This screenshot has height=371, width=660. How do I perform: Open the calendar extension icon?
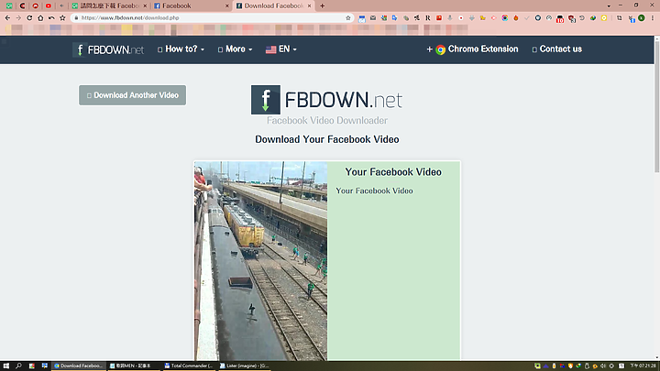tap(362, 18)
